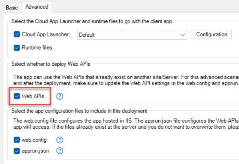Click the 'Select the Cloud App Launcher' group heading
239x164 pixels.
pos(92,21)
